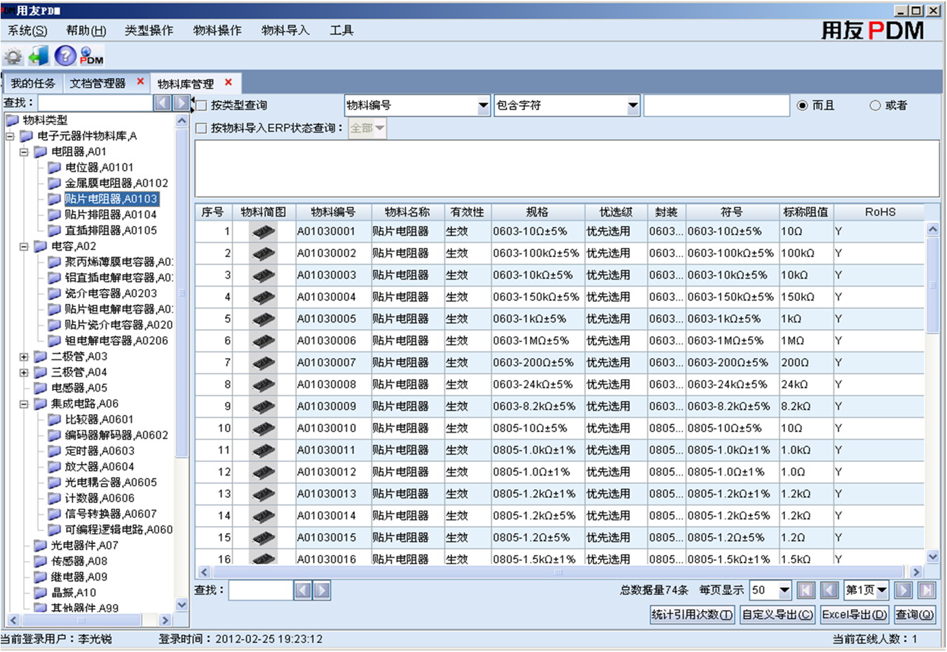947x652 pixels.
Task: Open the 包含字符 condition dropdown
Action: tap(633, 105)
